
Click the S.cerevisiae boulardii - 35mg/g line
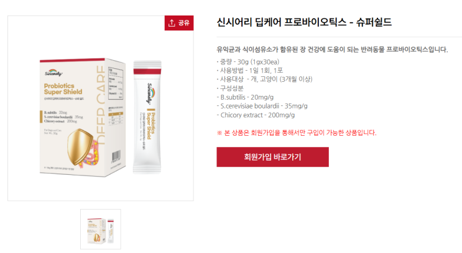(x=262, y=106)
